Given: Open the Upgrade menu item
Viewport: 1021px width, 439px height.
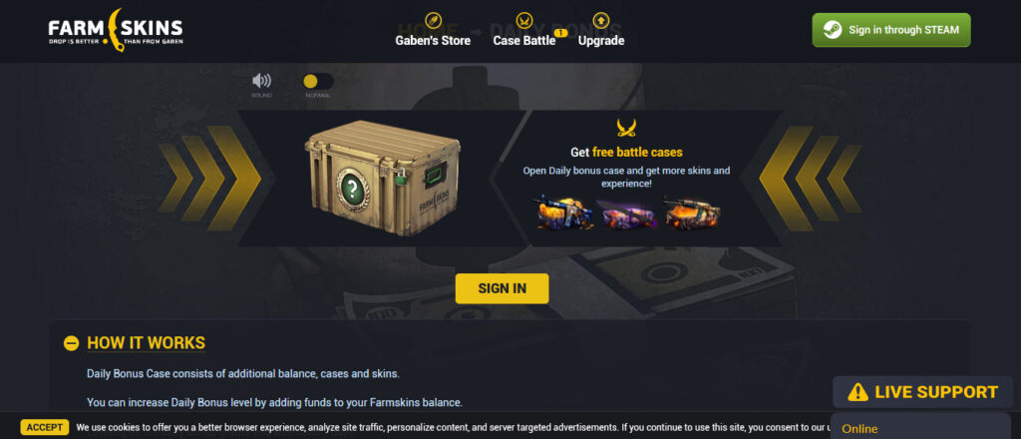Looking at the screenshot, I should point(601,40).
